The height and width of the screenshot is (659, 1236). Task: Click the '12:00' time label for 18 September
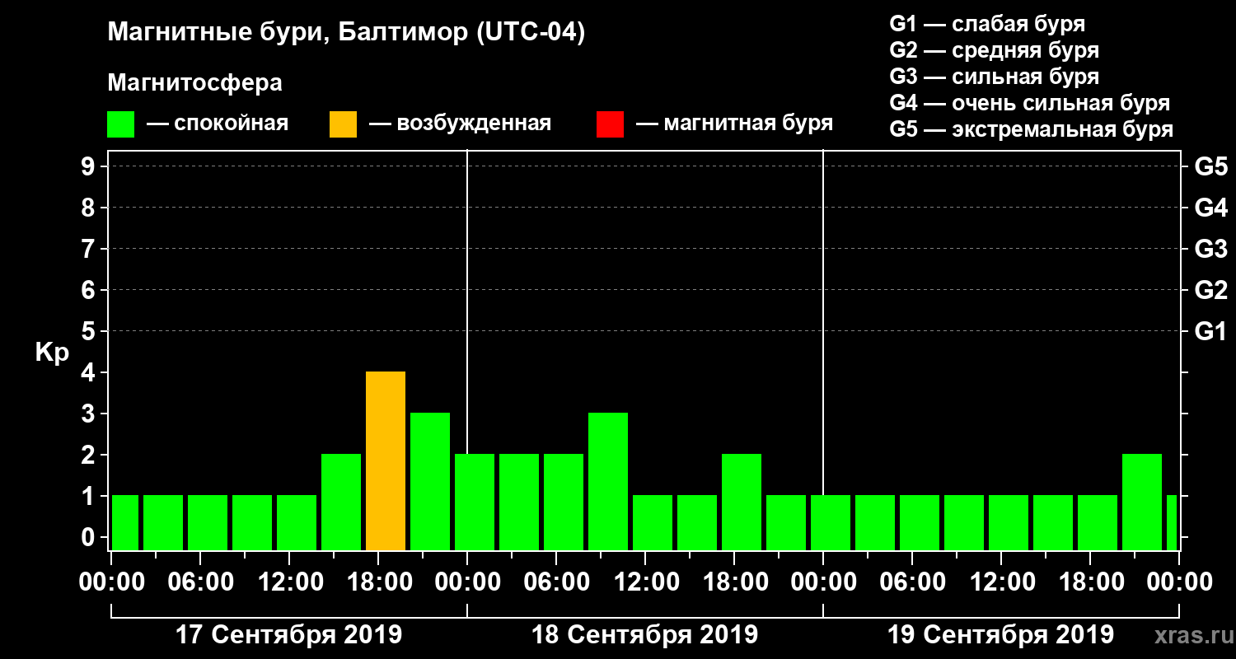645,582
